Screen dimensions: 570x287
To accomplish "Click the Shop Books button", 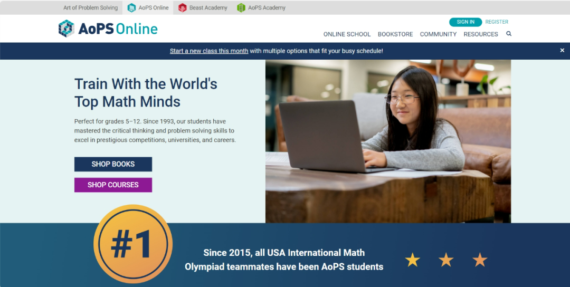I will click(113, 164).
